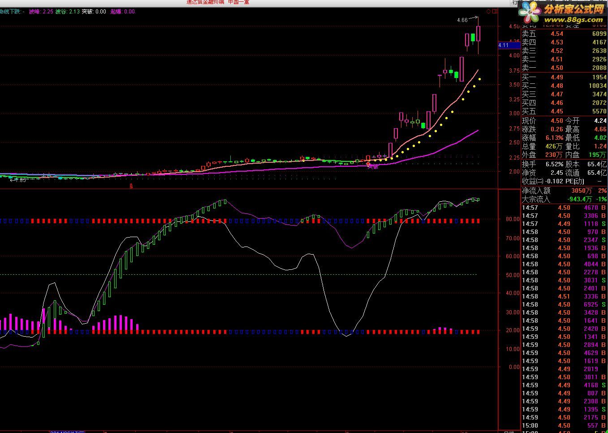Screen dimensions: 608x433
Task: Click the 4.66 high-price annotation on chart
Action: coord(462,20)
